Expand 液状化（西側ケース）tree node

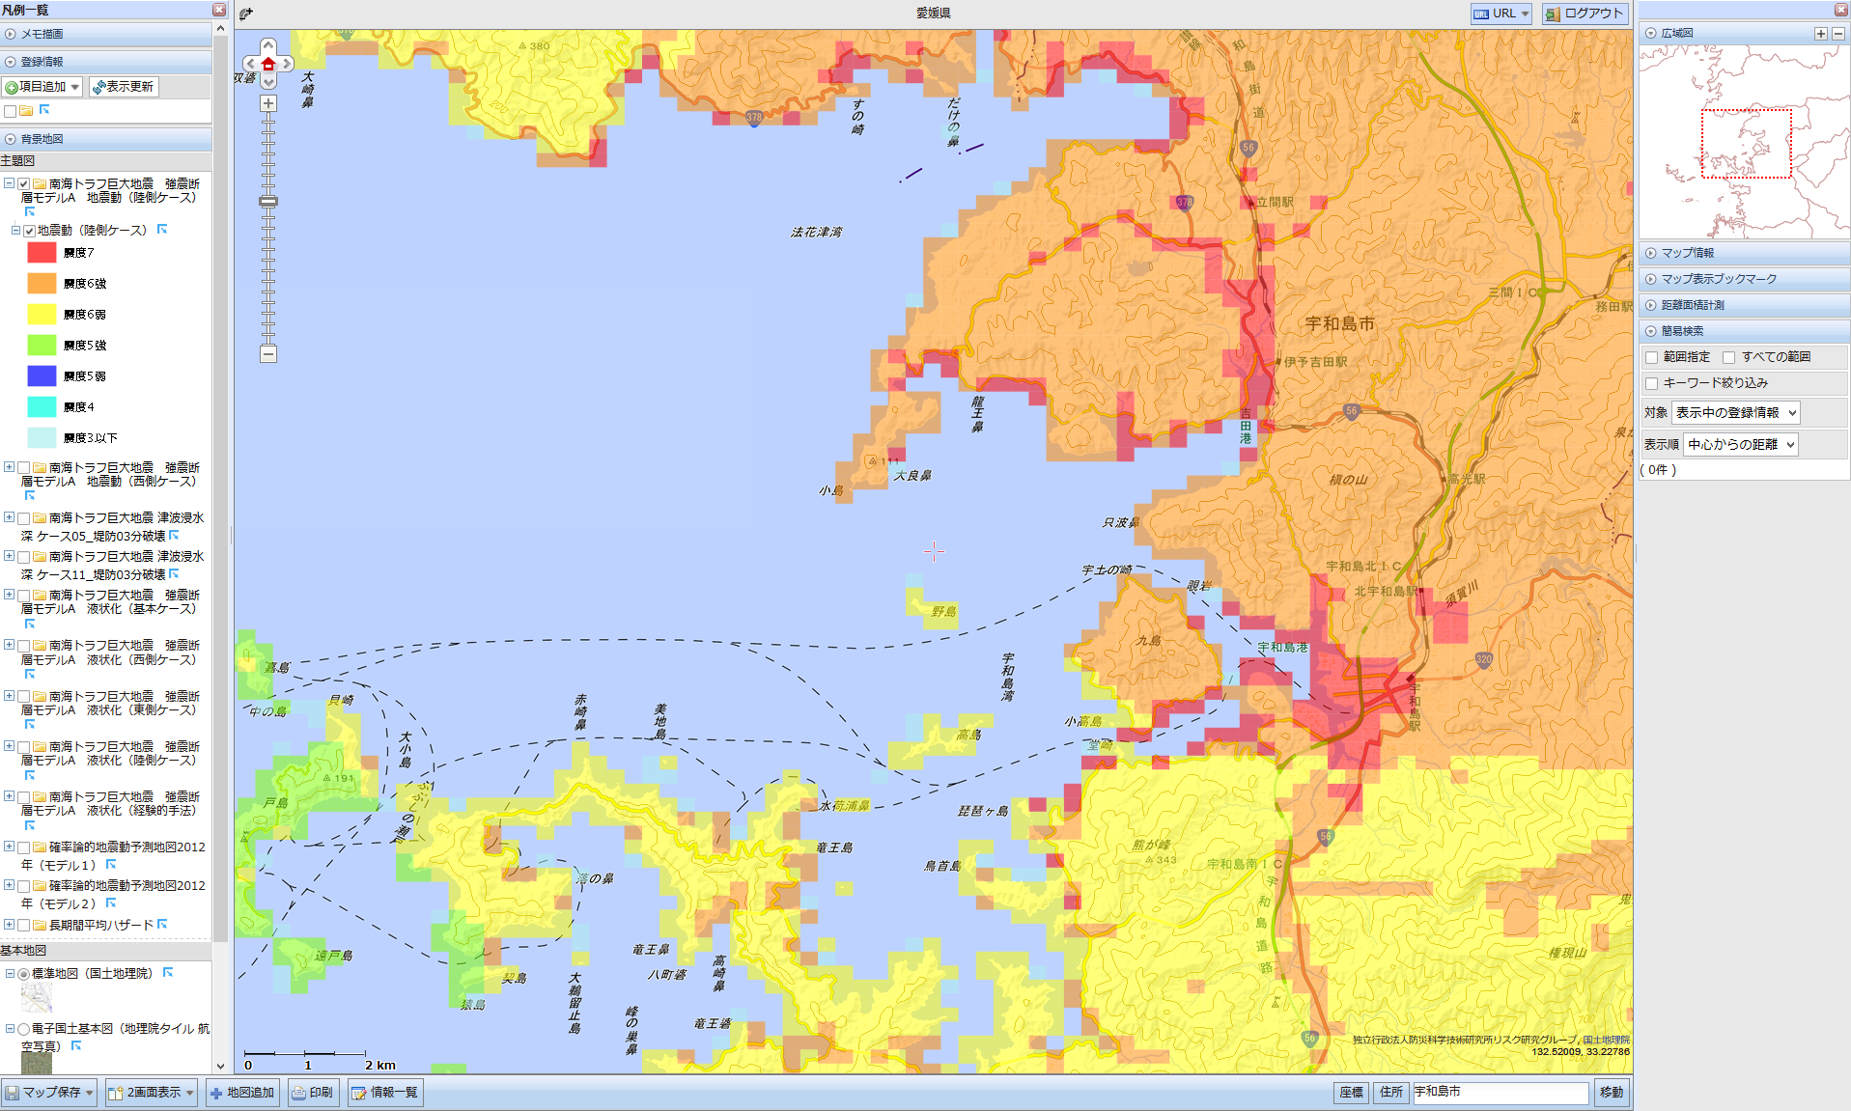(9, 645)
